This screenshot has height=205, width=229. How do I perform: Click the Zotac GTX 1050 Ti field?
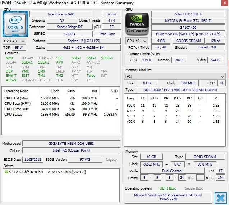click(188, 14)
